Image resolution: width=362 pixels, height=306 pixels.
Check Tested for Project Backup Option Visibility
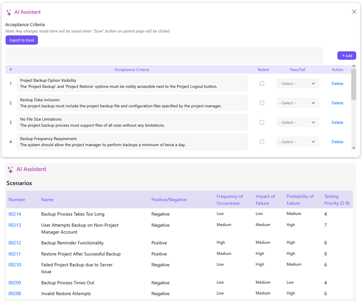coord(262,84)
